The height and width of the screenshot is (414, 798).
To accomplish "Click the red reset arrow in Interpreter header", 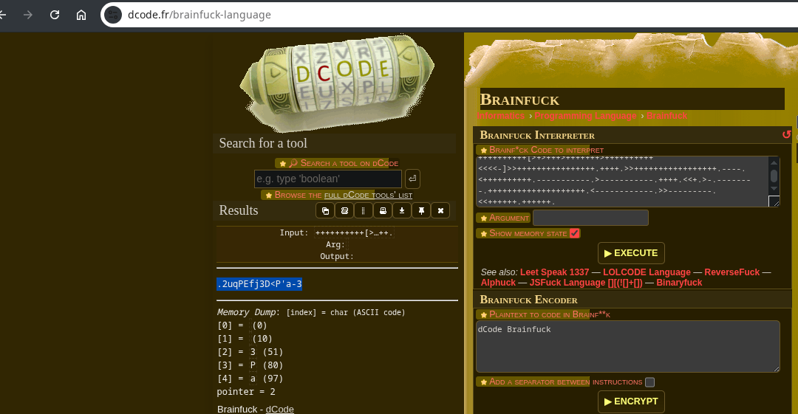I will [786, 134].
